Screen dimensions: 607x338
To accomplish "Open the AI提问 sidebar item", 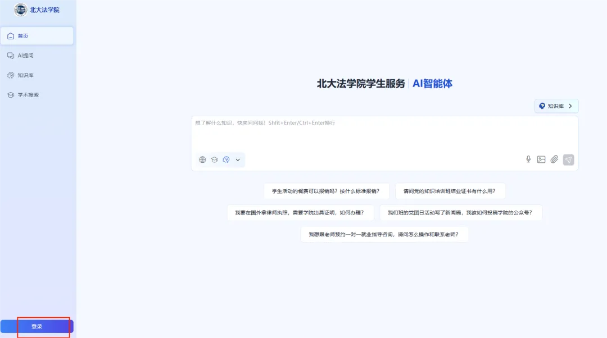I will tap(37, 56).
